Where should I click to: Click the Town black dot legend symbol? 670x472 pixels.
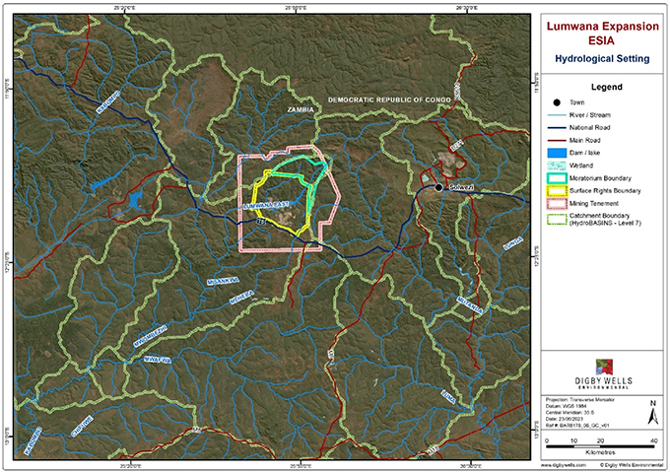pyautogui.click(x=558, y=101)
